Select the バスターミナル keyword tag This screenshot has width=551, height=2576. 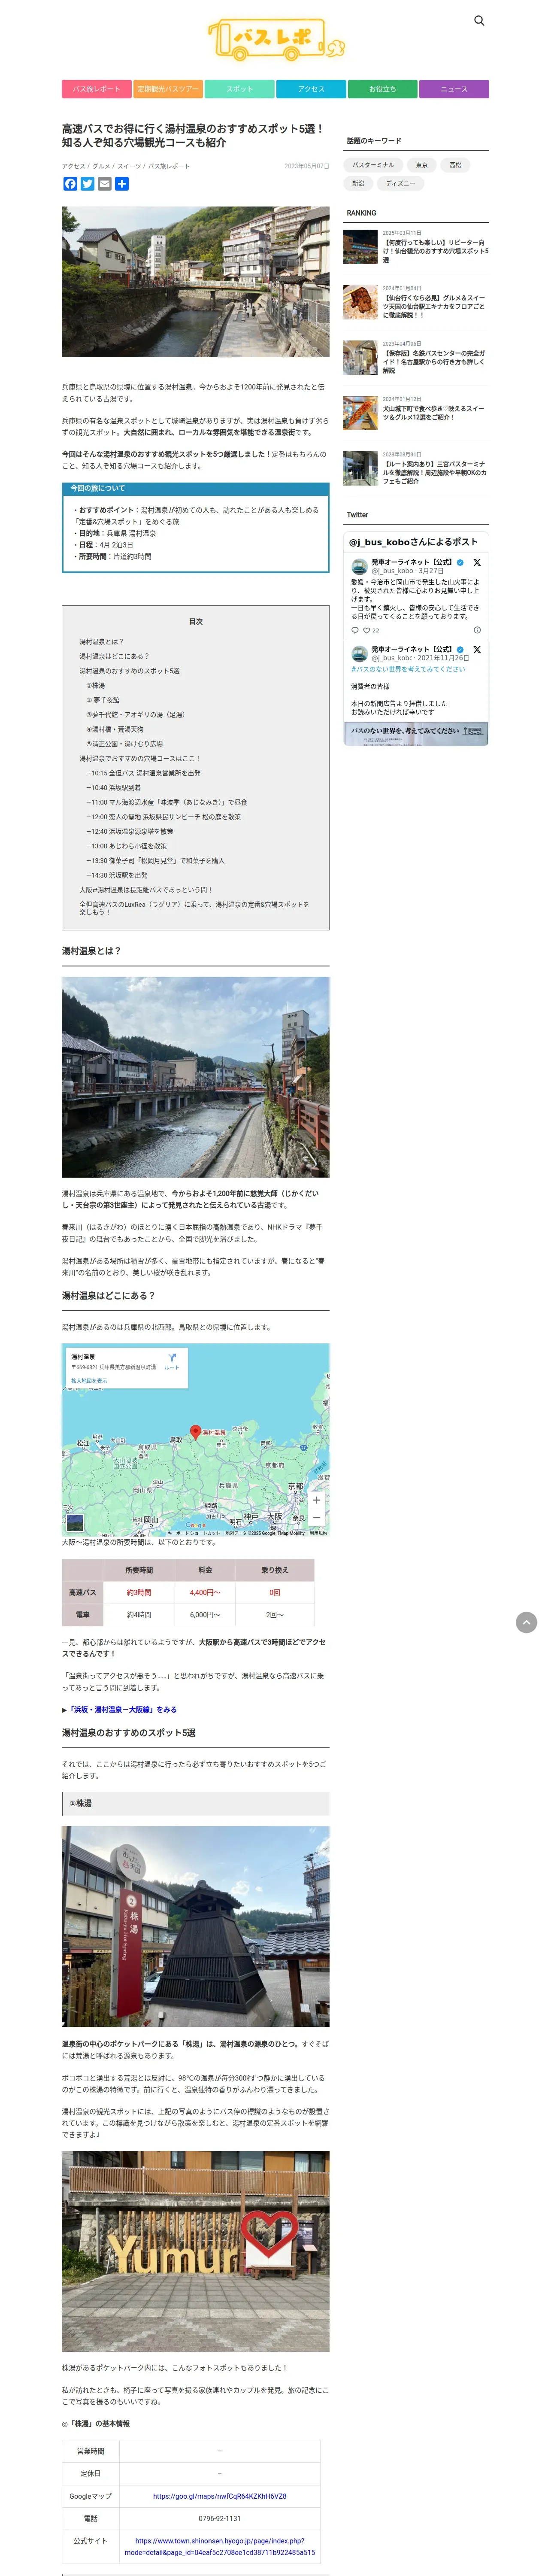pos(373,165)
